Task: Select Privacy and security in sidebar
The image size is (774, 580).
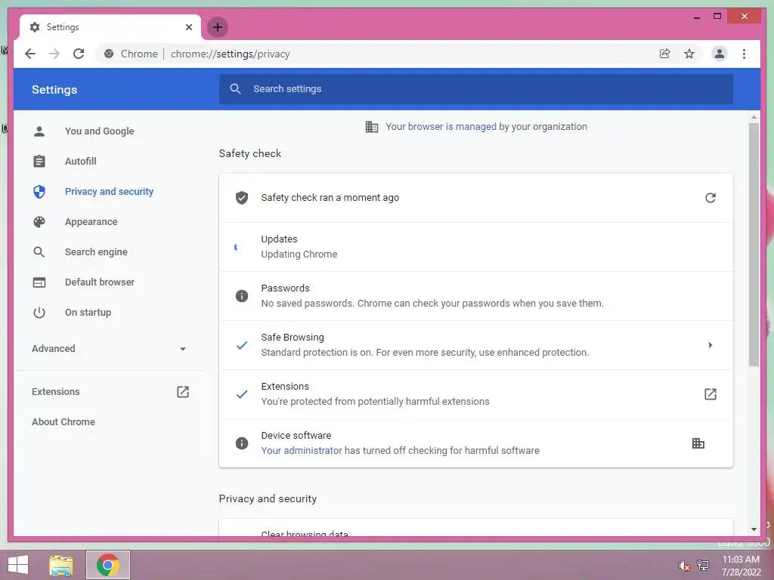Action: click(109, 191)
